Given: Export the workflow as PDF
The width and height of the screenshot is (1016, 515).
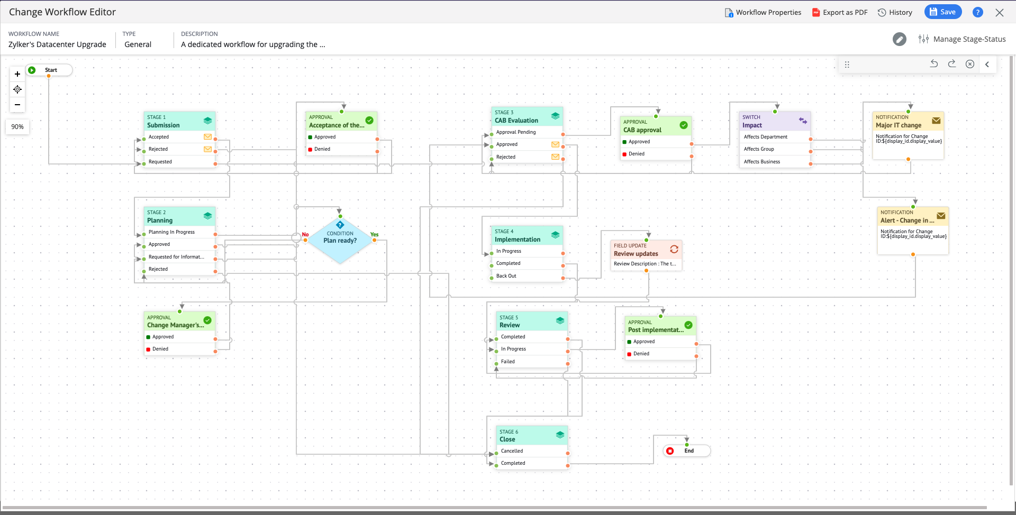Looking at the screenshot, I should pos(840,12).
